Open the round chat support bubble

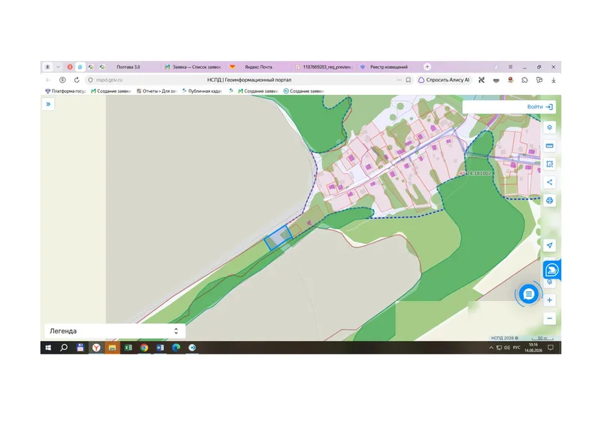pyautogui.click(x=529, y=294)
